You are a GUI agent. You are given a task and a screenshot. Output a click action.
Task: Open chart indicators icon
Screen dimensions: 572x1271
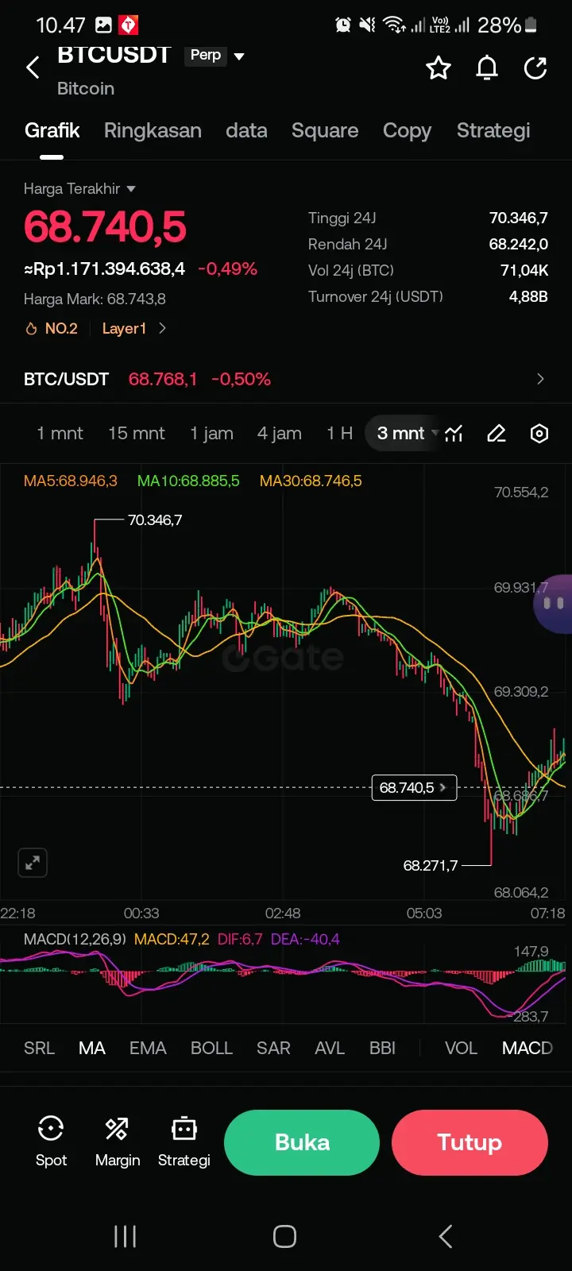454,434
